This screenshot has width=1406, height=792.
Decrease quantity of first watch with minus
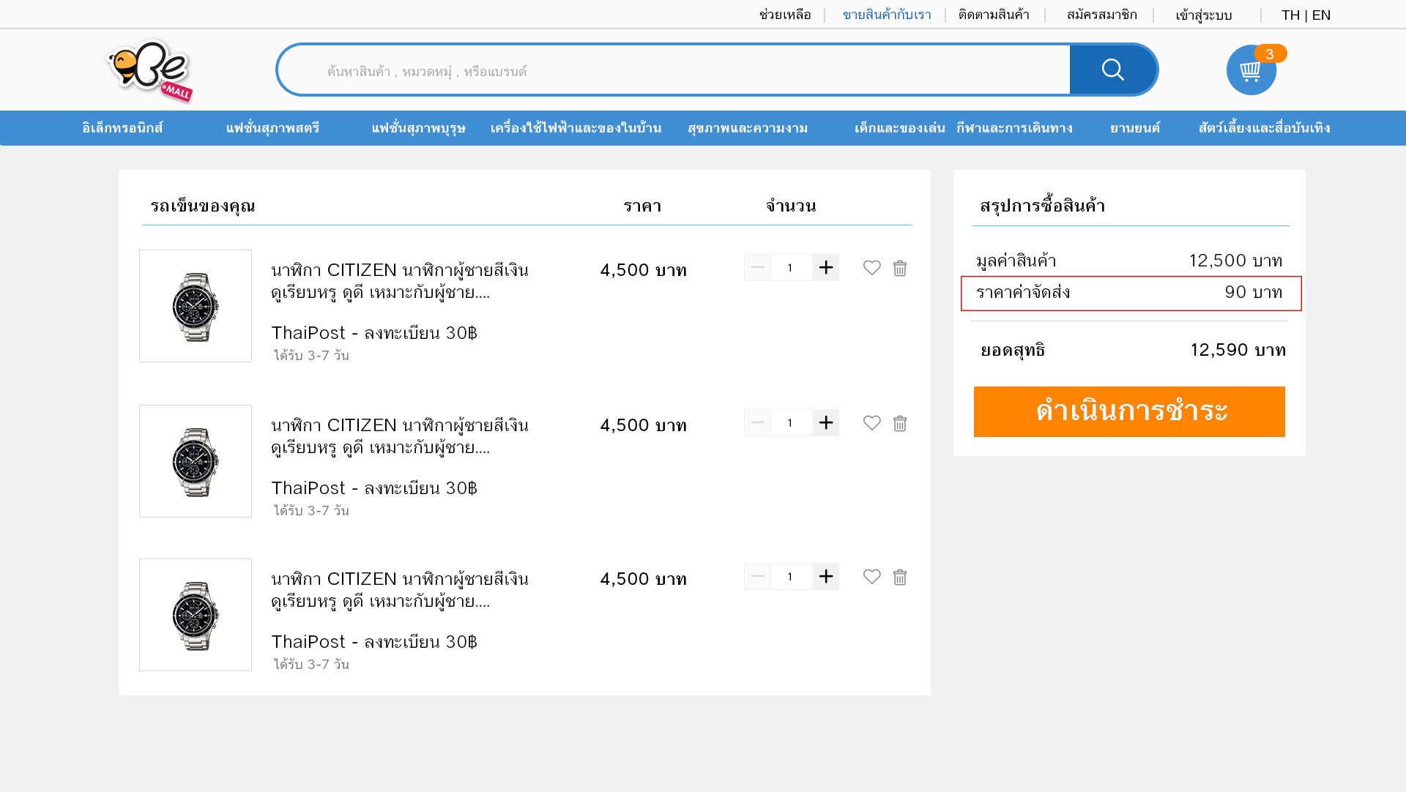click(x=757, y=268)
